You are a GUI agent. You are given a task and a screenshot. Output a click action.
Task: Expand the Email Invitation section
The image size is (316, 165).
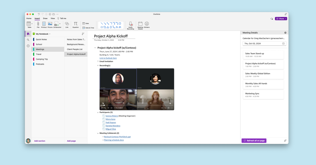tap(98, 61)
